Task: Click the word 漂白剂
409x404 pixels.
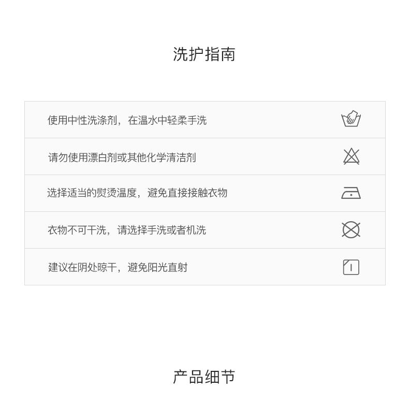Action: tap(102, 157)
